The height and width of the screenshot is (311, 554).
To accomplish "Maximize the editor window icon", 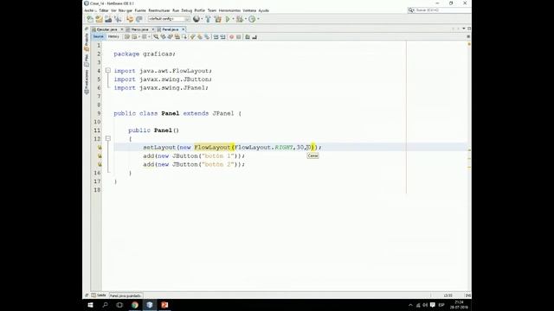I will pyautogui.click(x=469, y=29).
